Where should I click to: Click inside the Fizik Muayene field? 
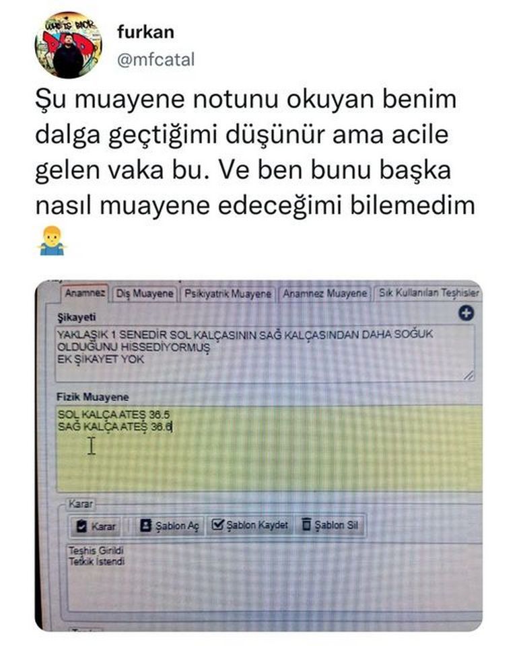pos(269,448)
